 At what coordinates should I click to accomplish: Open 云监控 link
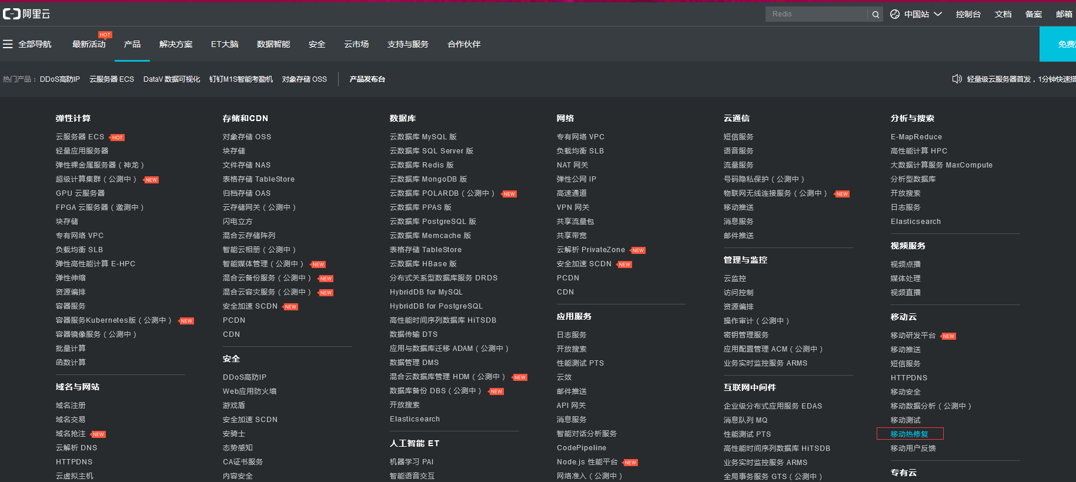(x=735, y=279)
